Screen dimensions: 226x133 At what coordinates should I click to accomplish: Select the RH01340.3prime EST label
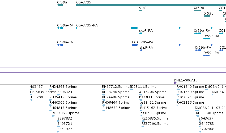pos(210,113)
